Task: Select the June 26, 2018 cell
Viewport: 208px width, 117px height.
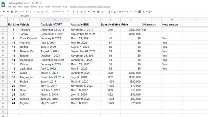Action: (x=55, y=99)
